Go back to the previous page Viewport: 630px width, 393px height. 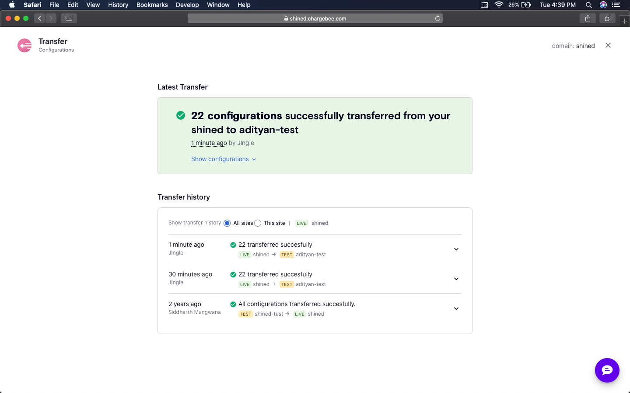tap(40, 18)
